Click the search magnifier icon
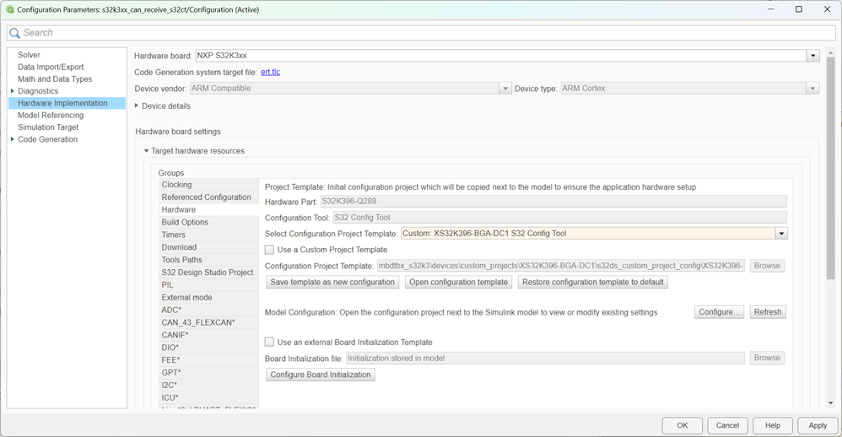 click(15, 33)
